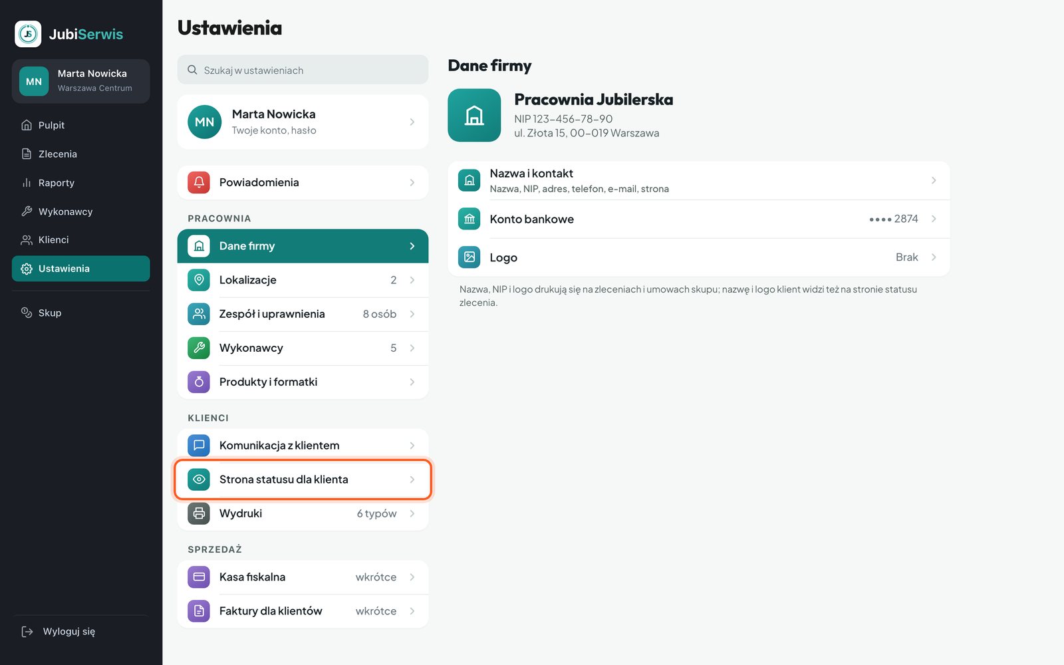Click the Marta Nowicka Warszawa Centrum profile switcher

[x=80, y=81]
